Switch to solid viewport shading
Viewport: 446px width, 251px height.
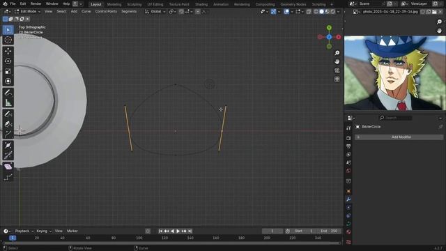(321, 12)
